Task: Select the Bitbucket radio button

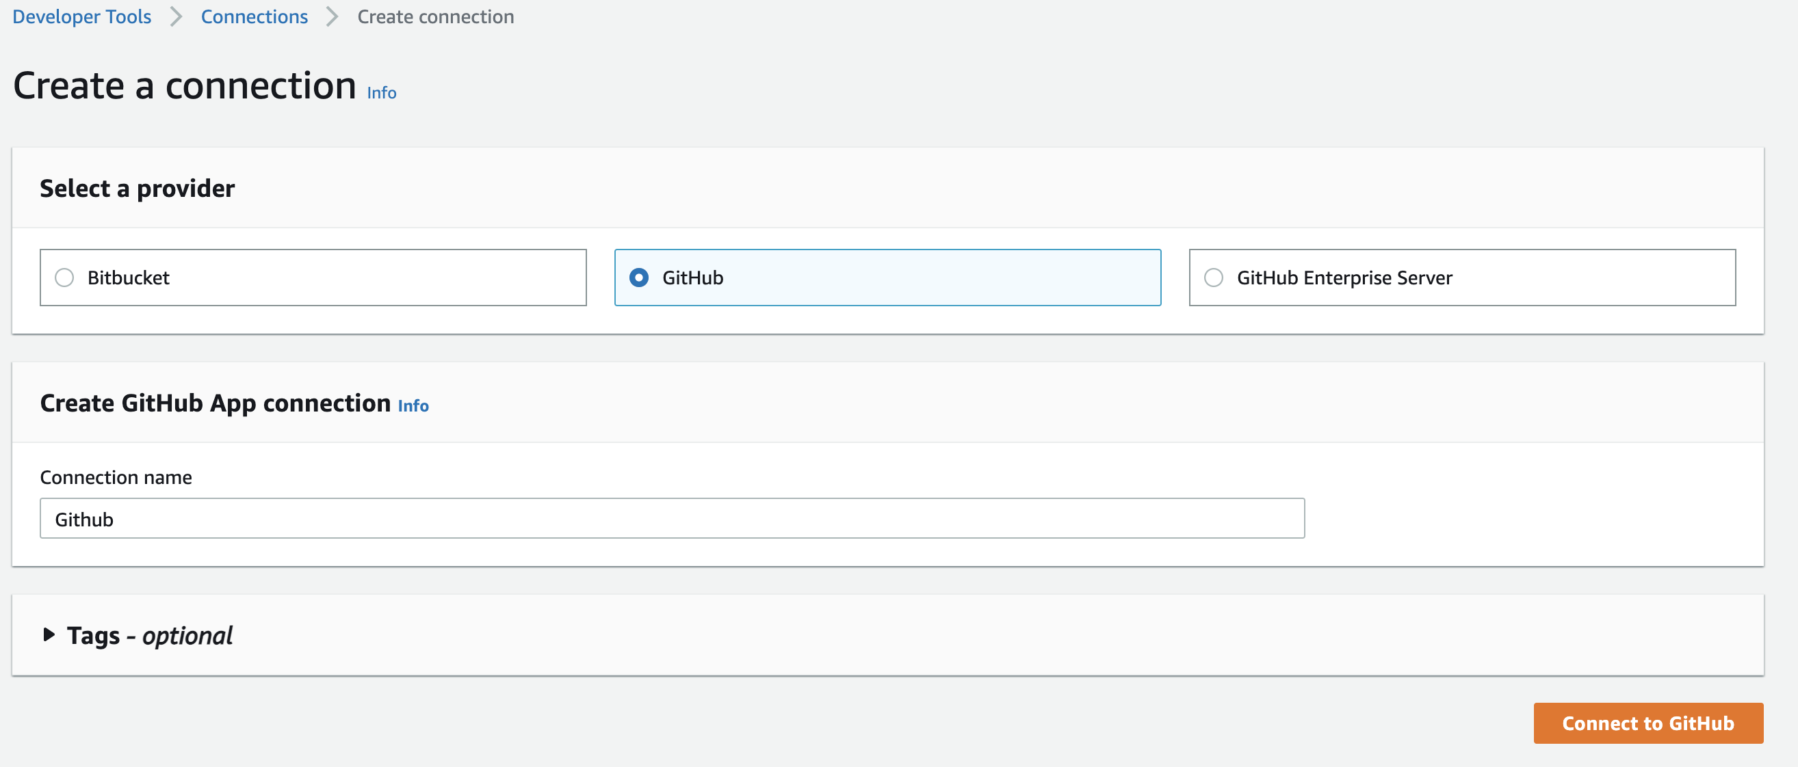Action: coord(64,278)
